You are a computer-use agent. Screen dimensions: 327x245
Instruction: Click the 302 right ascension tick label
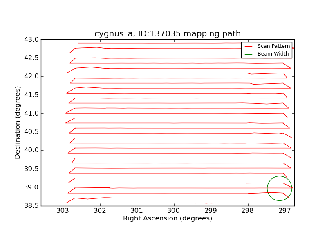click(x=100, y=211)
